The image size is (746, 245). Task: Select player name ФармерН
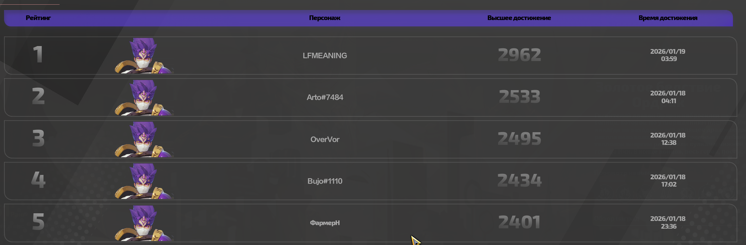click(324, 223)
